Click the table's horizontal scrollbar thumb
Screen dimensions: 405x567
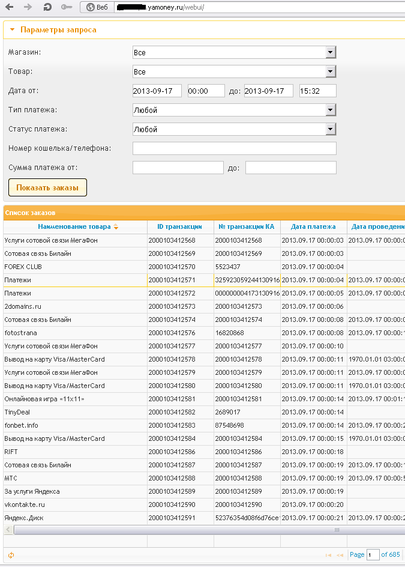209,530
